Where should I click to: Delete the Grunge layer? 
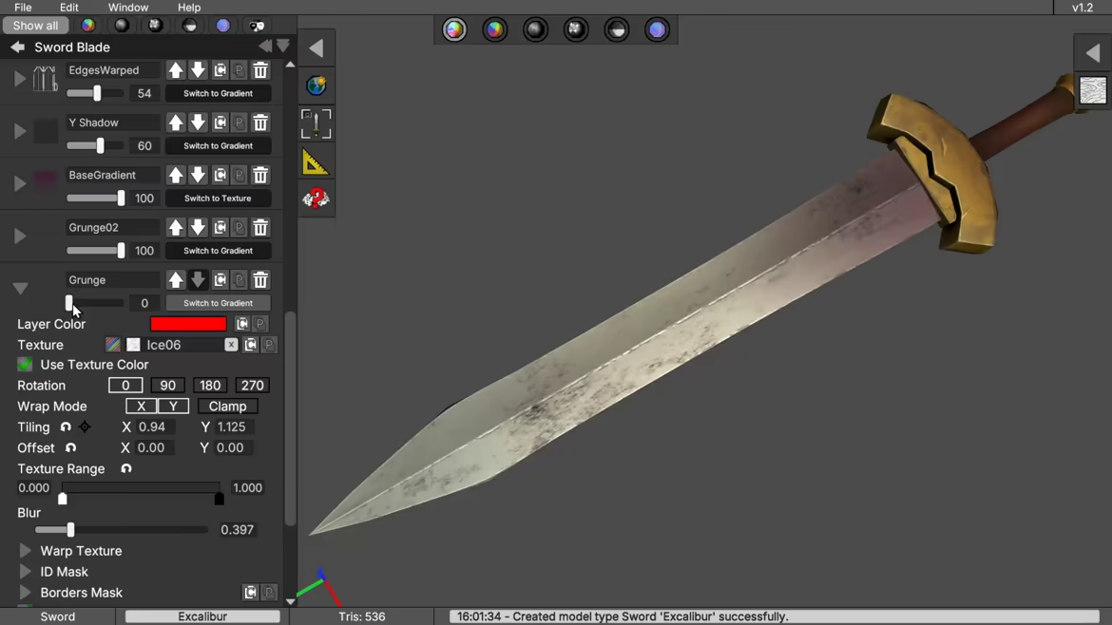coord(260,280)
